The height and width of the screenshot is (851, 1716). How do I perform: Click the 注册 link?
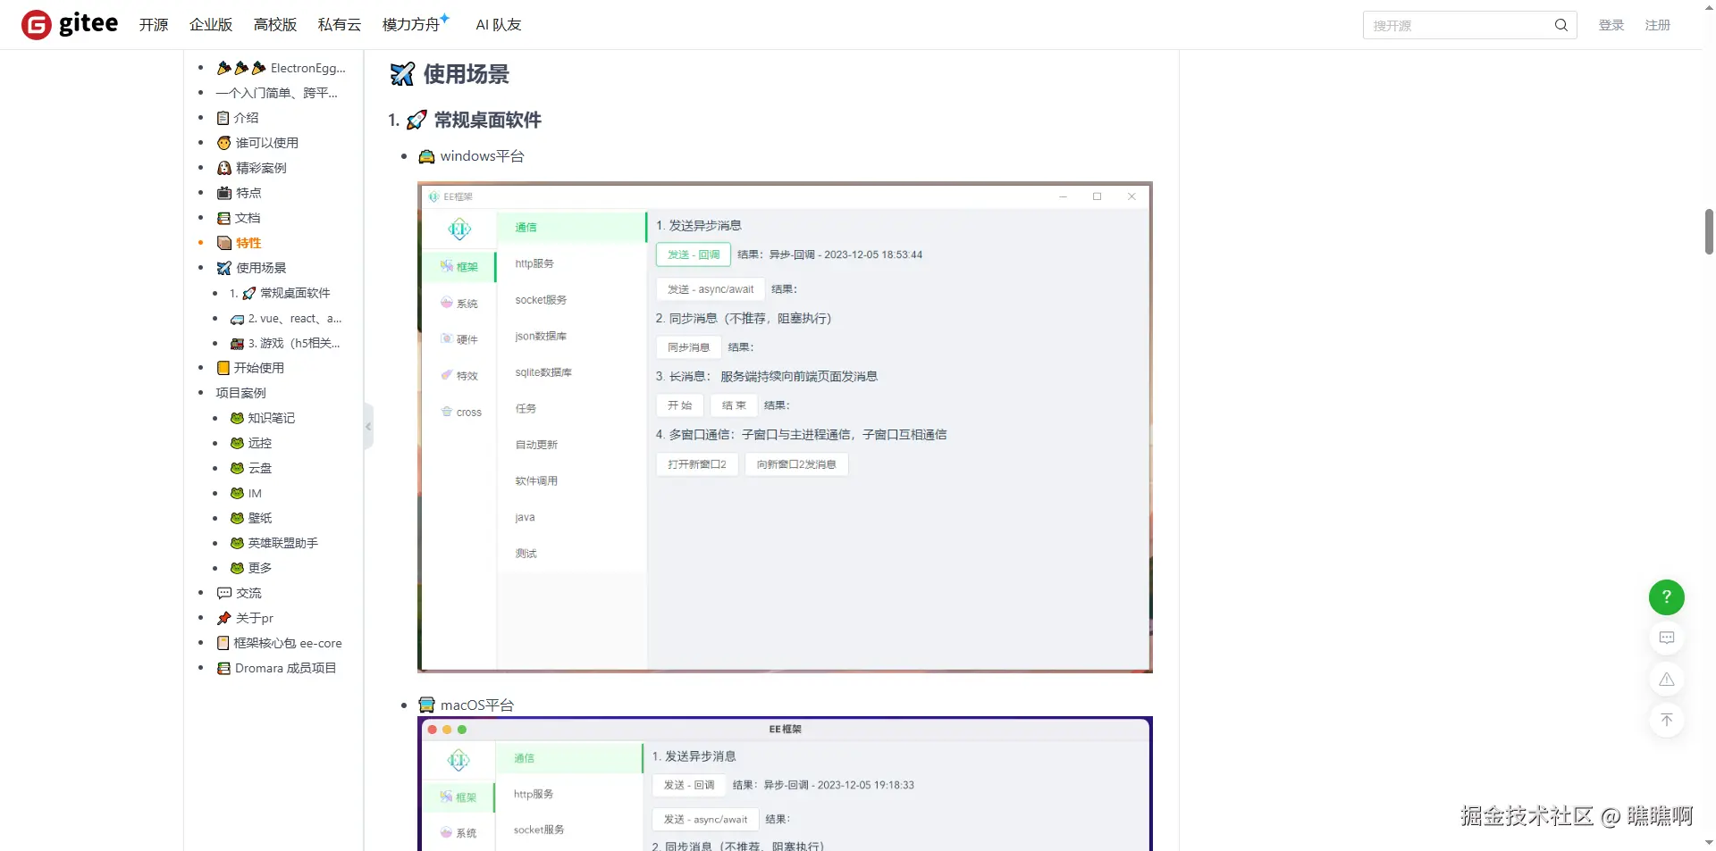pos(1658,24)
